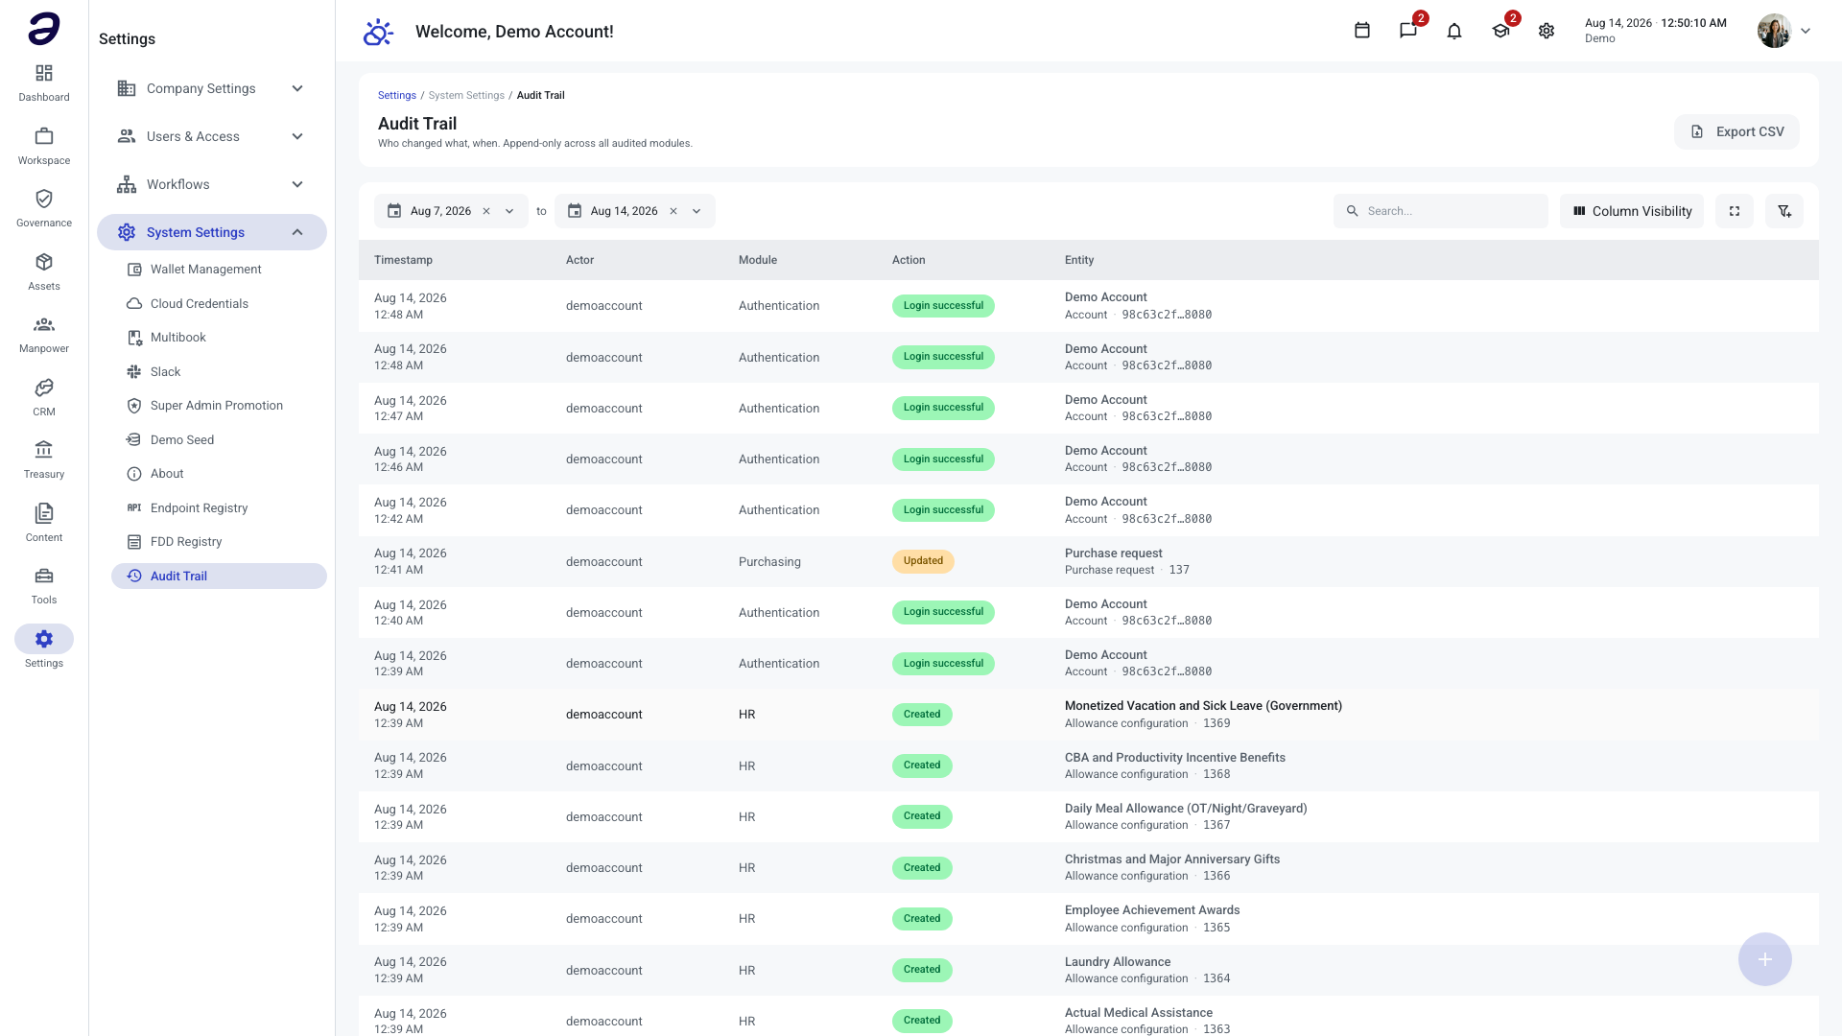Sort by Actor column header
Viewport: 1842px width, 1036px height.
tap(579, 260)
